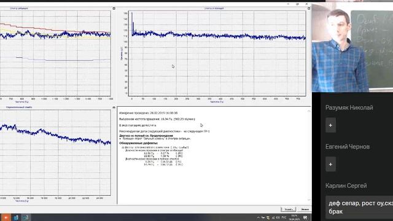Click the rightmost button in the bottom bar

click(305, 209)
